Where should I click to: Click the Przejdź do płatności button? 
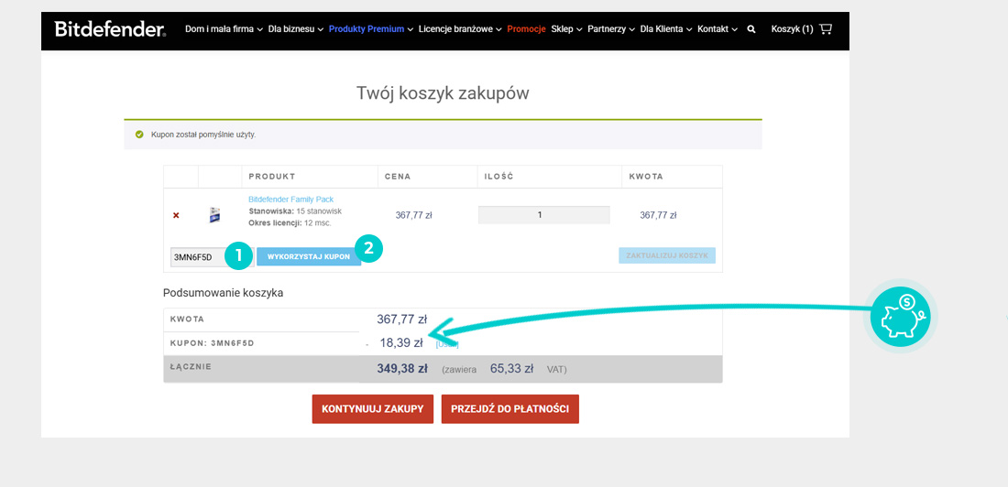tap(509, 409)
